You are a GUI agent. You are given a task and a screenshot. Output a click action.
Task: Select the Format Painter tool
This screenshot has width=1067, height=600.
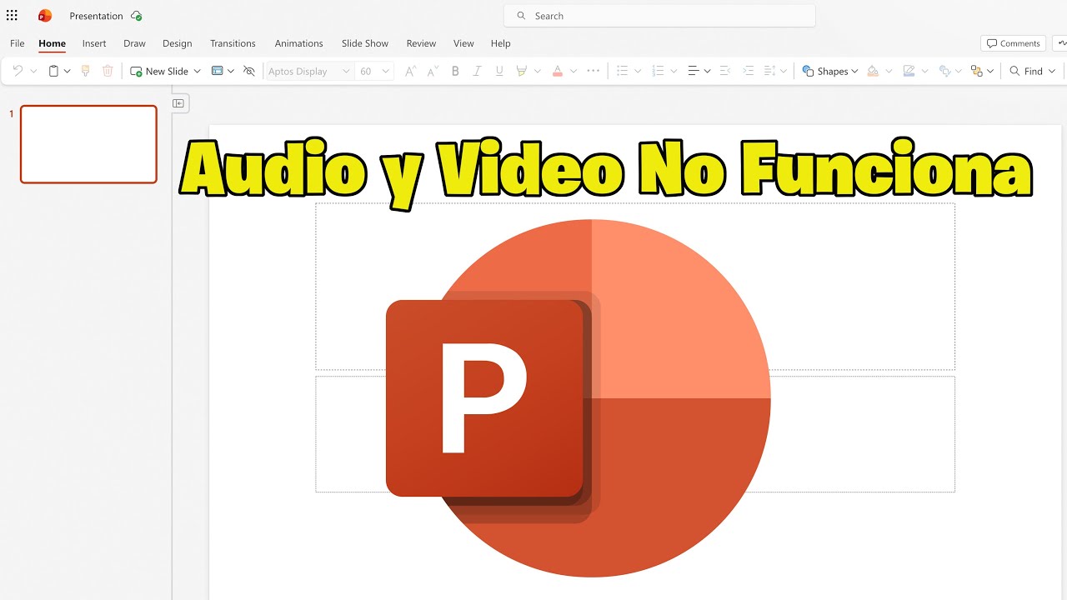[x=85, y=71]
